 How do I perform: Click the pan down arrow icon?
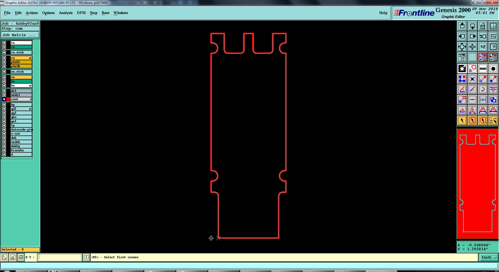(x=472, y=26)
